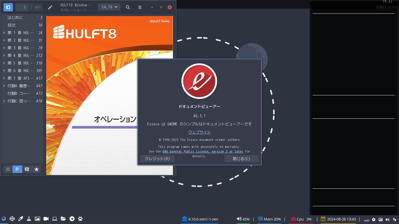Open the annotation pencil tool
Viewport: 399px width, 224px height.
pos(50,7)
